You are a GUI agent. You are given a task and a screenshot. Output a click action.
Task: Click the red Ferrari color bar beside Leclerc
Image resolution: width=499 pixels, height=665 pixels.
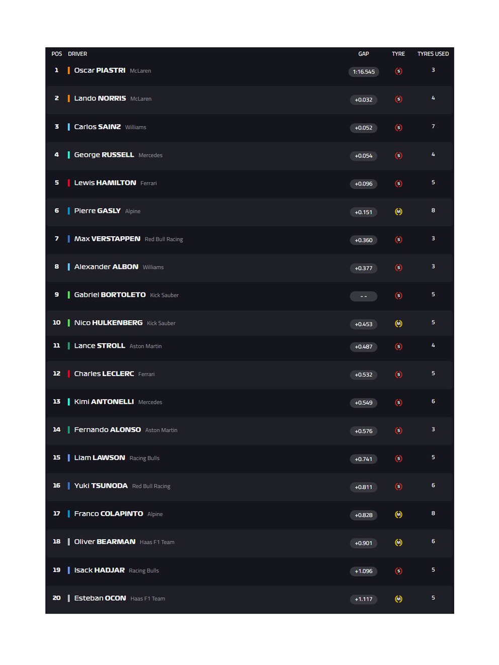(x=68, y=374)
